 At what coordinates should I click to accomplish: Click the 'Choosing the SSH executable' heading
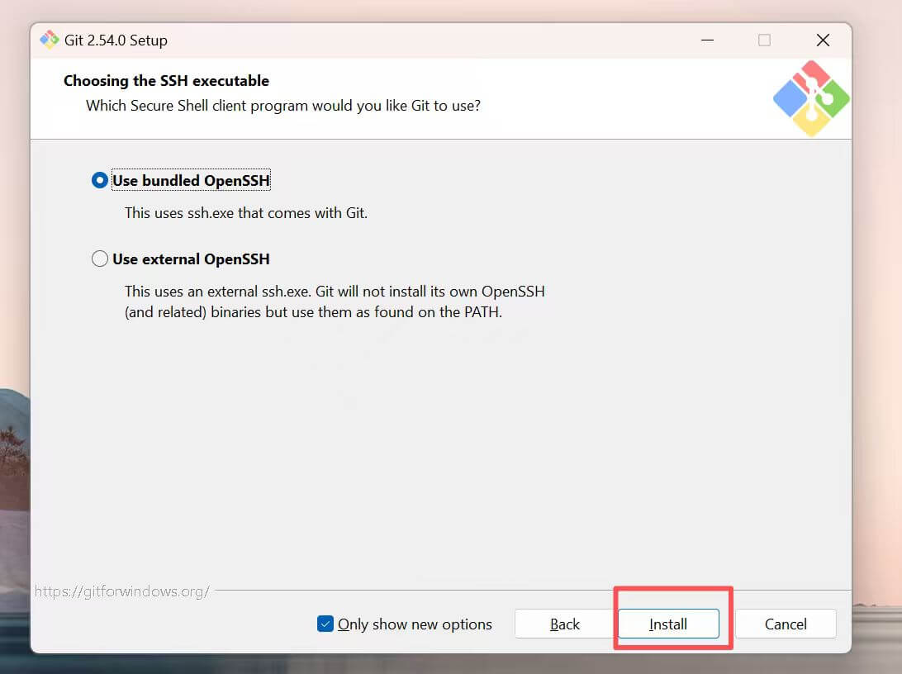[x=166, y=80]
